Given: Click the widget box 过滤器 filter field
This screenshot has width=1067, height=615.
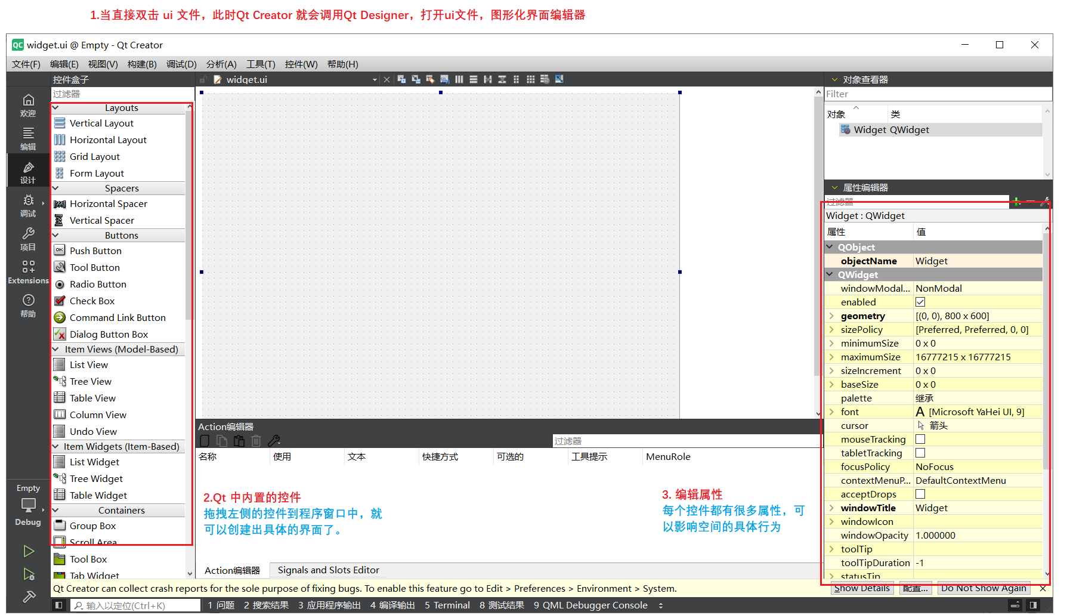Looking at the screenshot, I should coord(122,94).
